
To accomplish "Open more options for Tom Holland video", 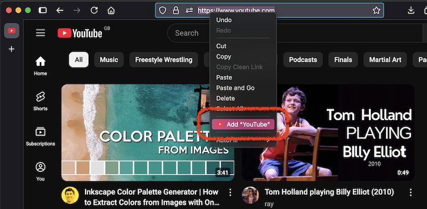I will (410, 193).
